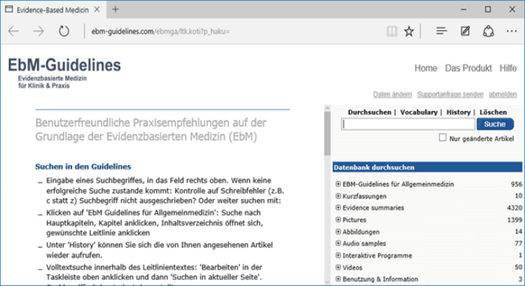Expand the Audio samples node
Viewport: 525px width, 286px height.
tap(338, 243)
